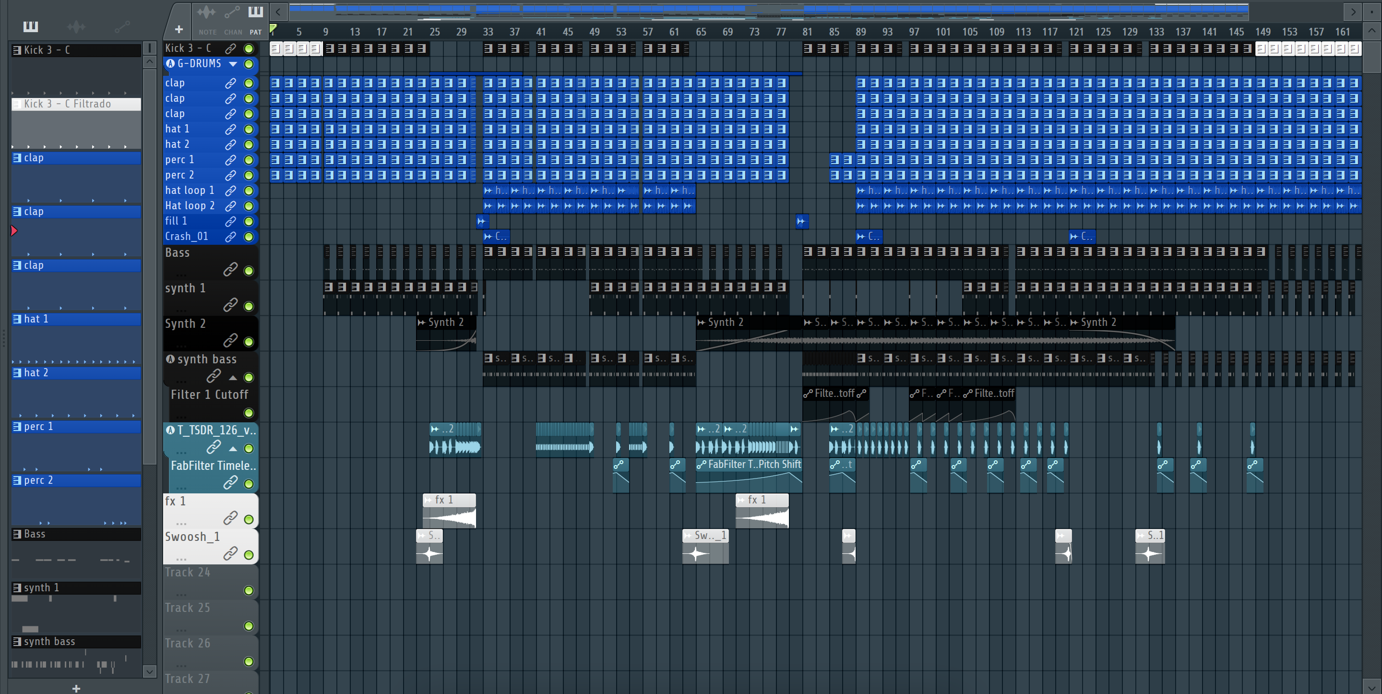Click bar 33 on the timeline ruler
1382x694 pixels.
coord(488,32)
